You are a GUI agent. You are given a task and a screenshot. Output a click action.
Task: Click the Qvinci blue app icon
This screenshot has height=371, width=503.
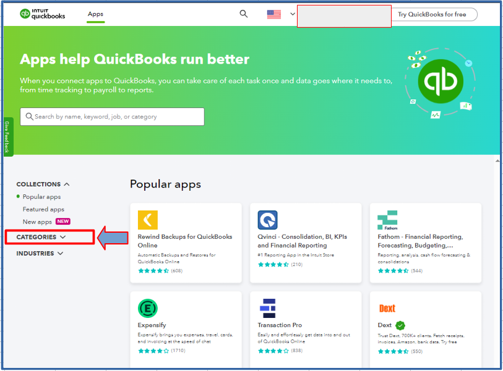coord(267,220)
